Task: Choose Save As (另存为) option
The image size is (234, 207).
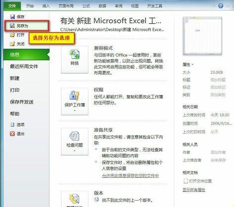Action: tap(27, 26)
